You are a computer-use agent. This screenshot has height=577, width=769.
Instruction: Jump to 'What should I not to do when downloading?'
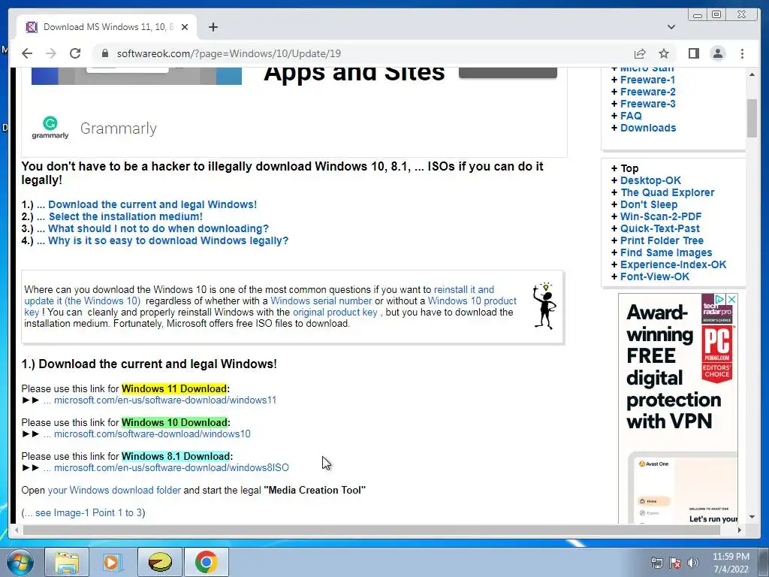click(x=158, y=228)
